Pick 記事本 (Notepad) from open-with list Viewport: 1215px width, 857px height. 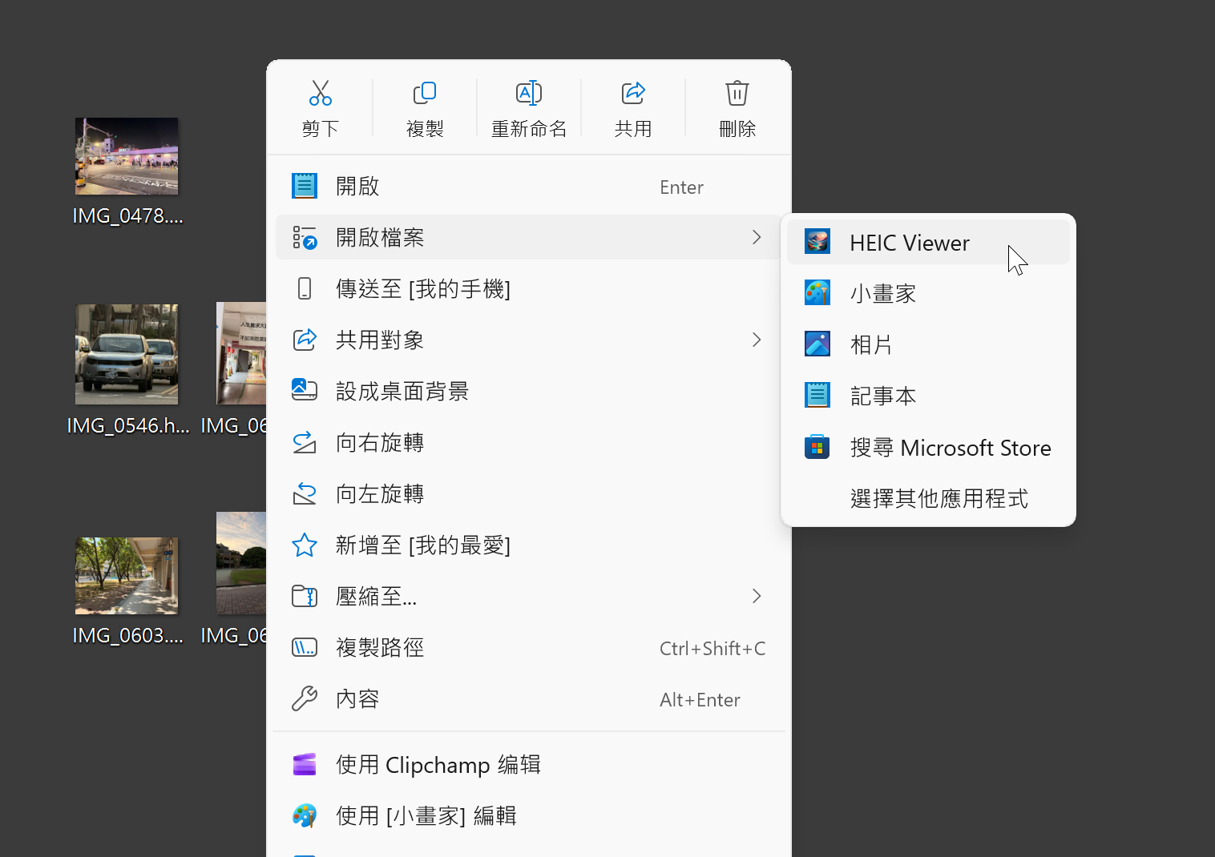click(x=882, y=396)
